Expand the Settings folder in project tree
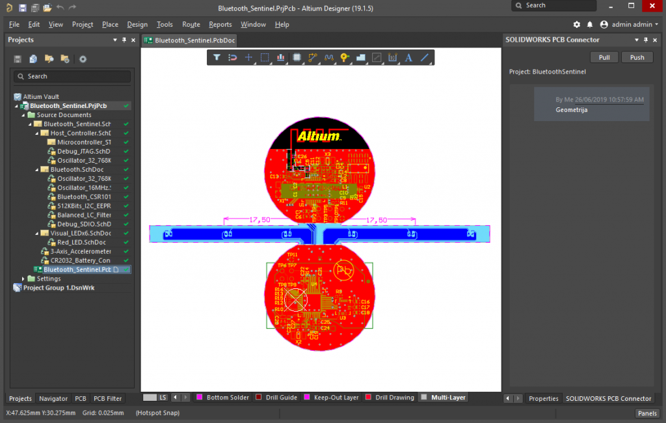Image resolution: width=666 pixels, height=423 pixels. point(23,279)
